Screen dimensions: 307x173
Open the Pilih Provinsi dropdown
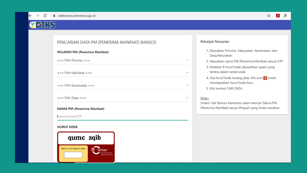[123, 60]
